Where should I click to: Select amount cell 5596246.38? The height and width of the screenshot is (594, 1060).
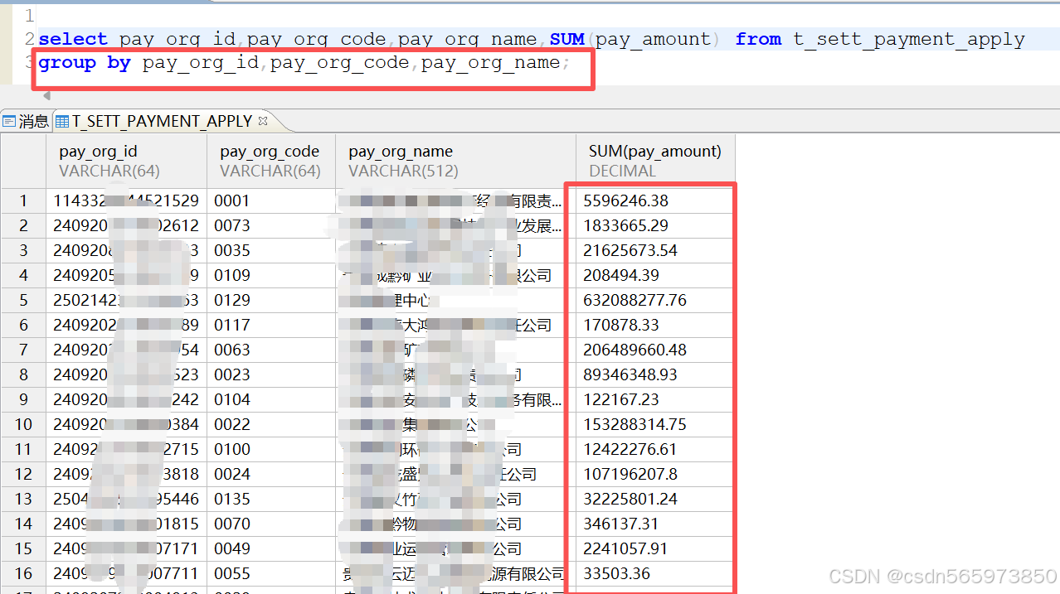655,200
